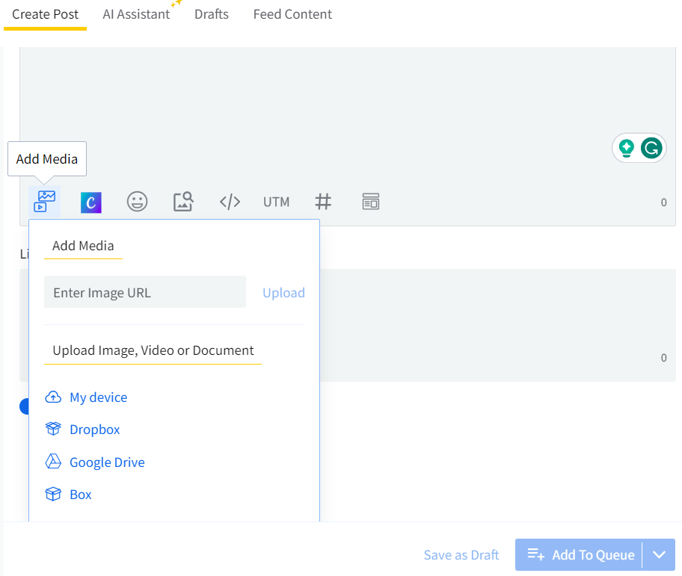Screen dimensions: 682x576
Task: Go to the Feed Content tab
Action: pyautogui.click(x=292, y=14)
